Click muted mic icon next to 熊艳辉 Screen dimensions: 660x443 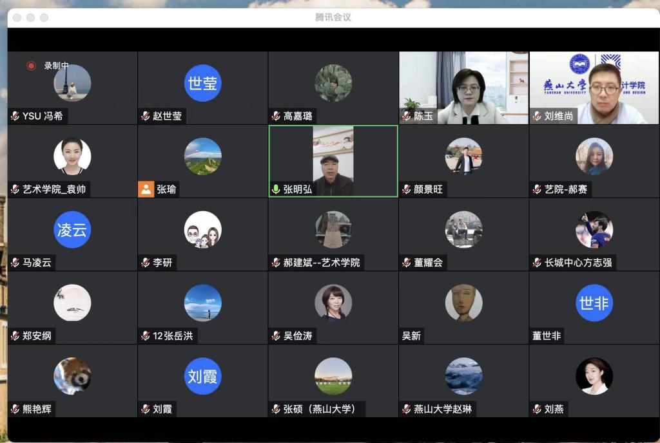[x=15, y=409]
